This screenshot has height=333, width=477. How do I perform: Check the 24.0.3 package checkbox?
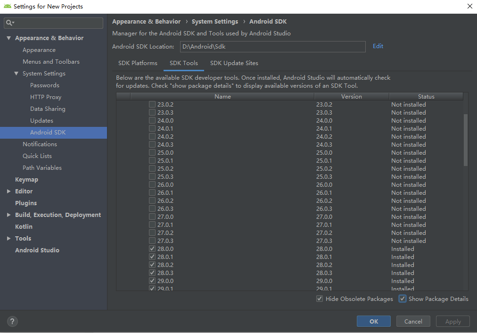152,145
